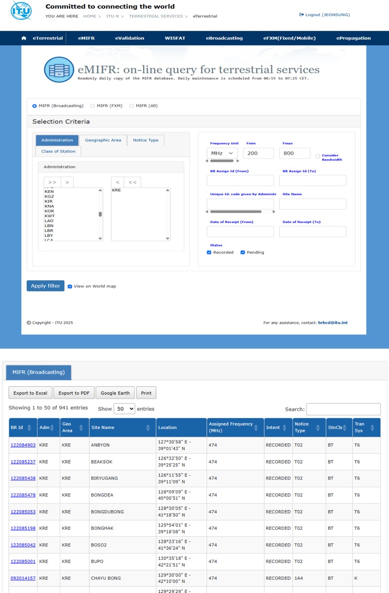Click the add-all double arrow button

click(x=52, y=182)
